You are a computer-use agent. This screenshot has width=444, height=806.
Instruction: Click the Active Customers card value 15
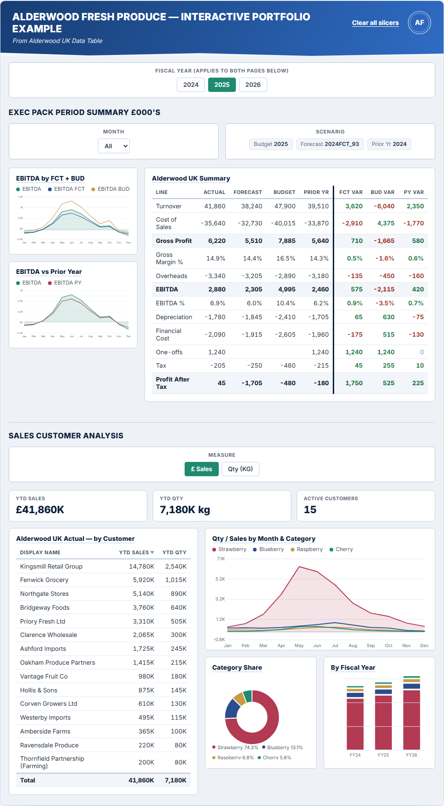(310, 509)
